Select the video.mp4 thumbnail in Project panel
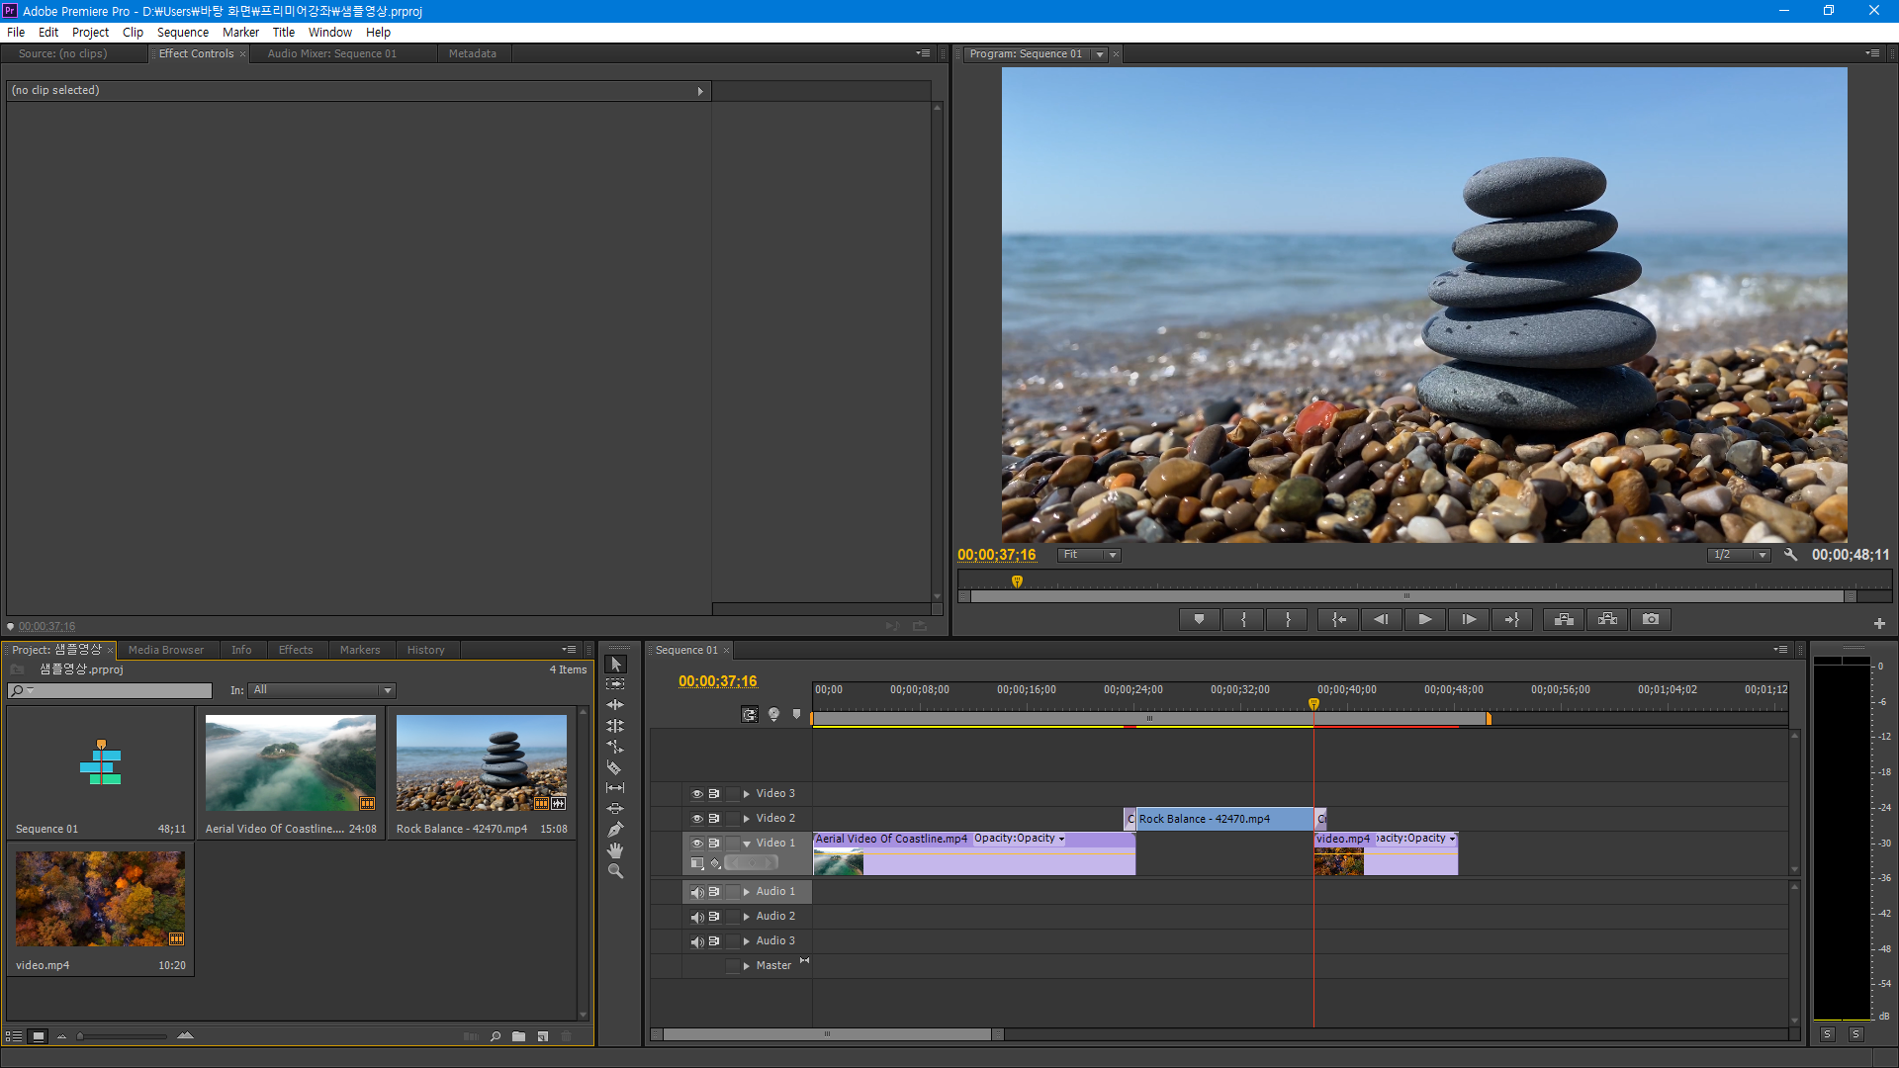 [x=100, y=899]
